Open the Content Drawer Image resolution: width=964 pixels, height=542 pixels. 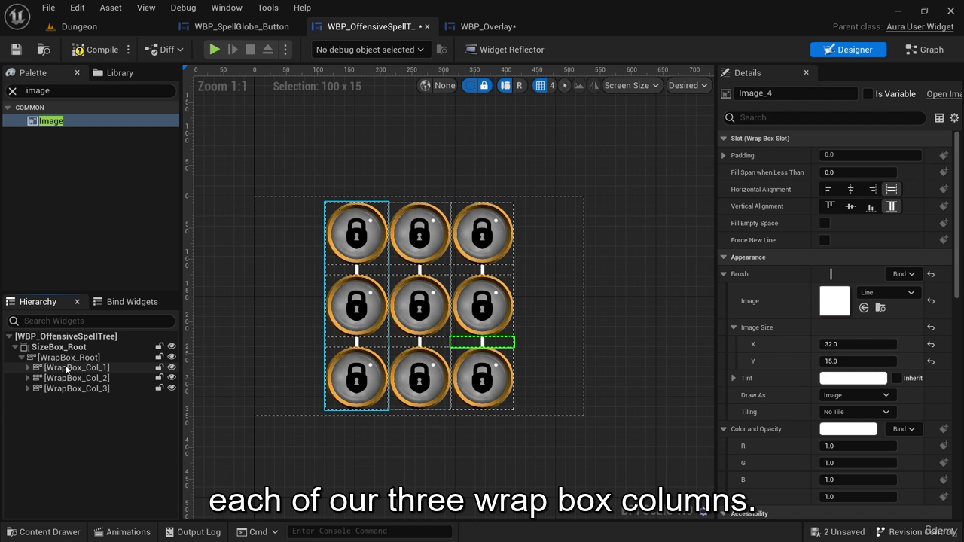coord(43,531)
